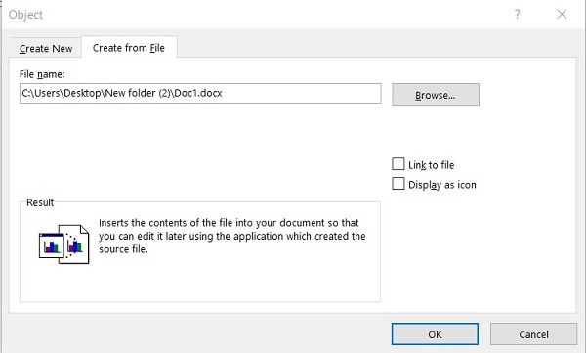Click the File name input field
This screenshot has width=586, height=353.
coord(200,93)
